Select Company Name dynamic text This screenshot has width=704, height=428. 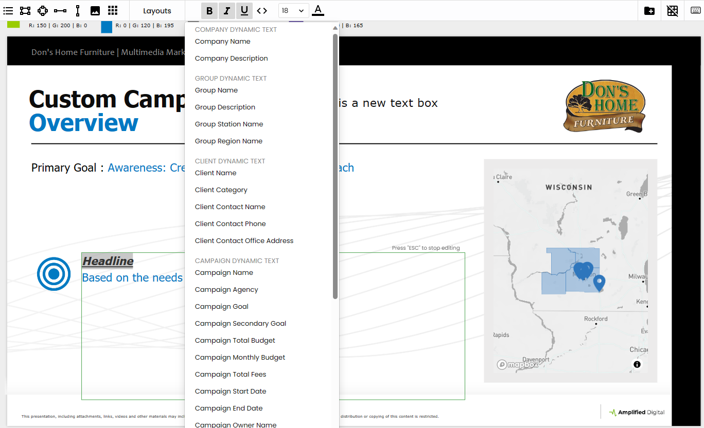click(223, 42)
